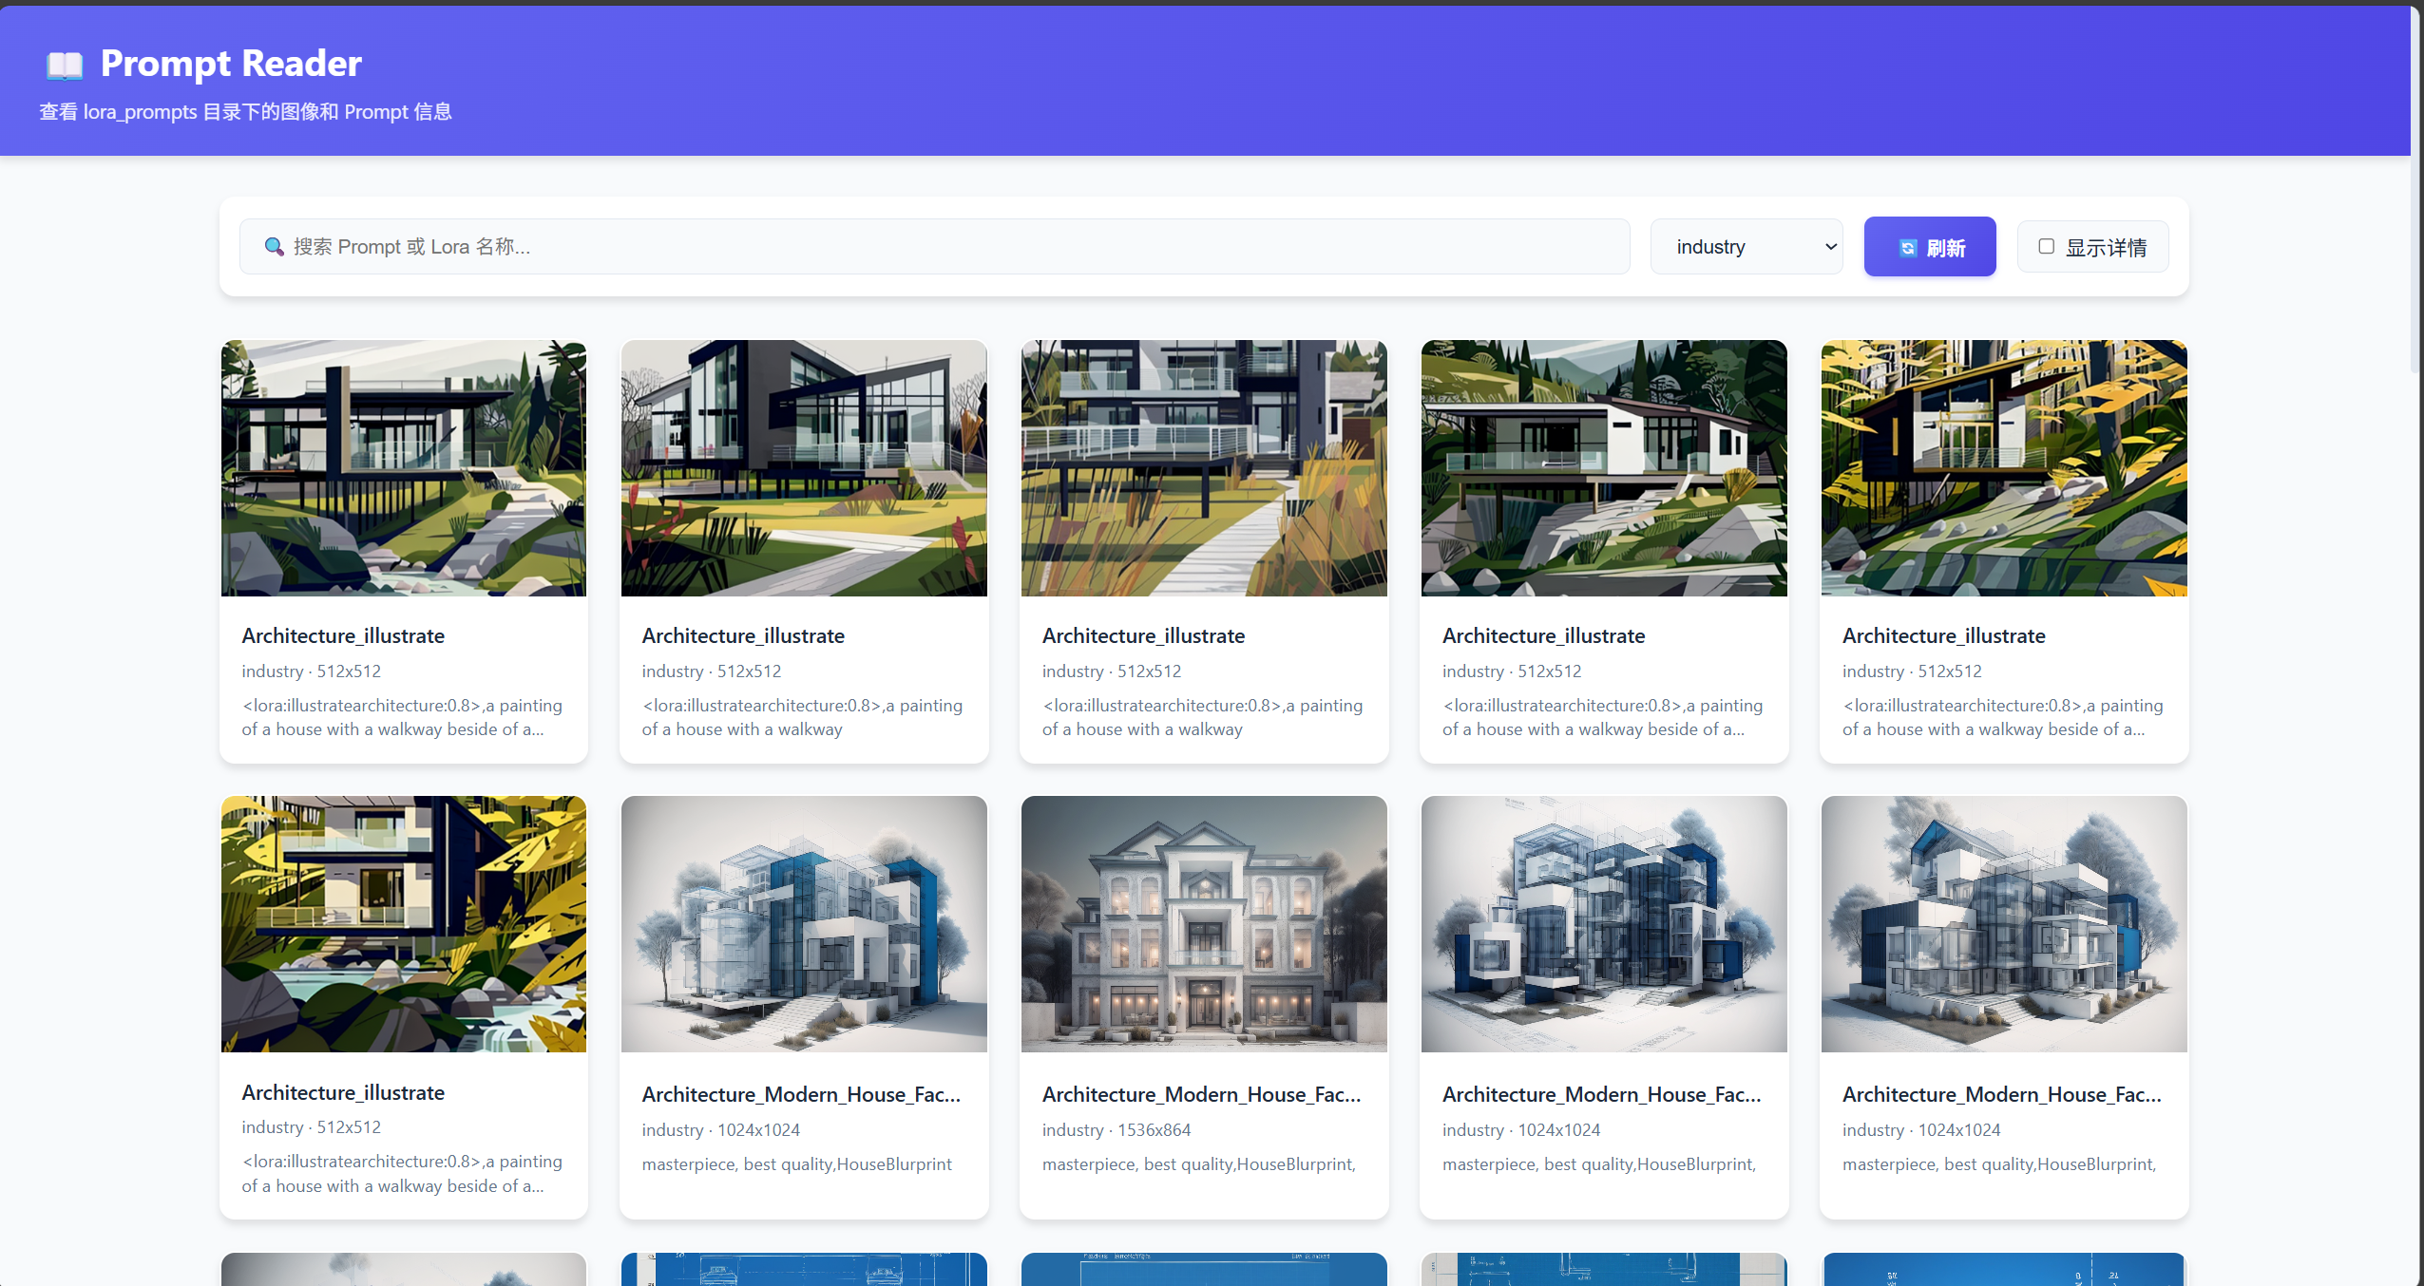
Task: Click the subtitle mentioning lora_prompts 目录
Action: [x=245, y=112]
